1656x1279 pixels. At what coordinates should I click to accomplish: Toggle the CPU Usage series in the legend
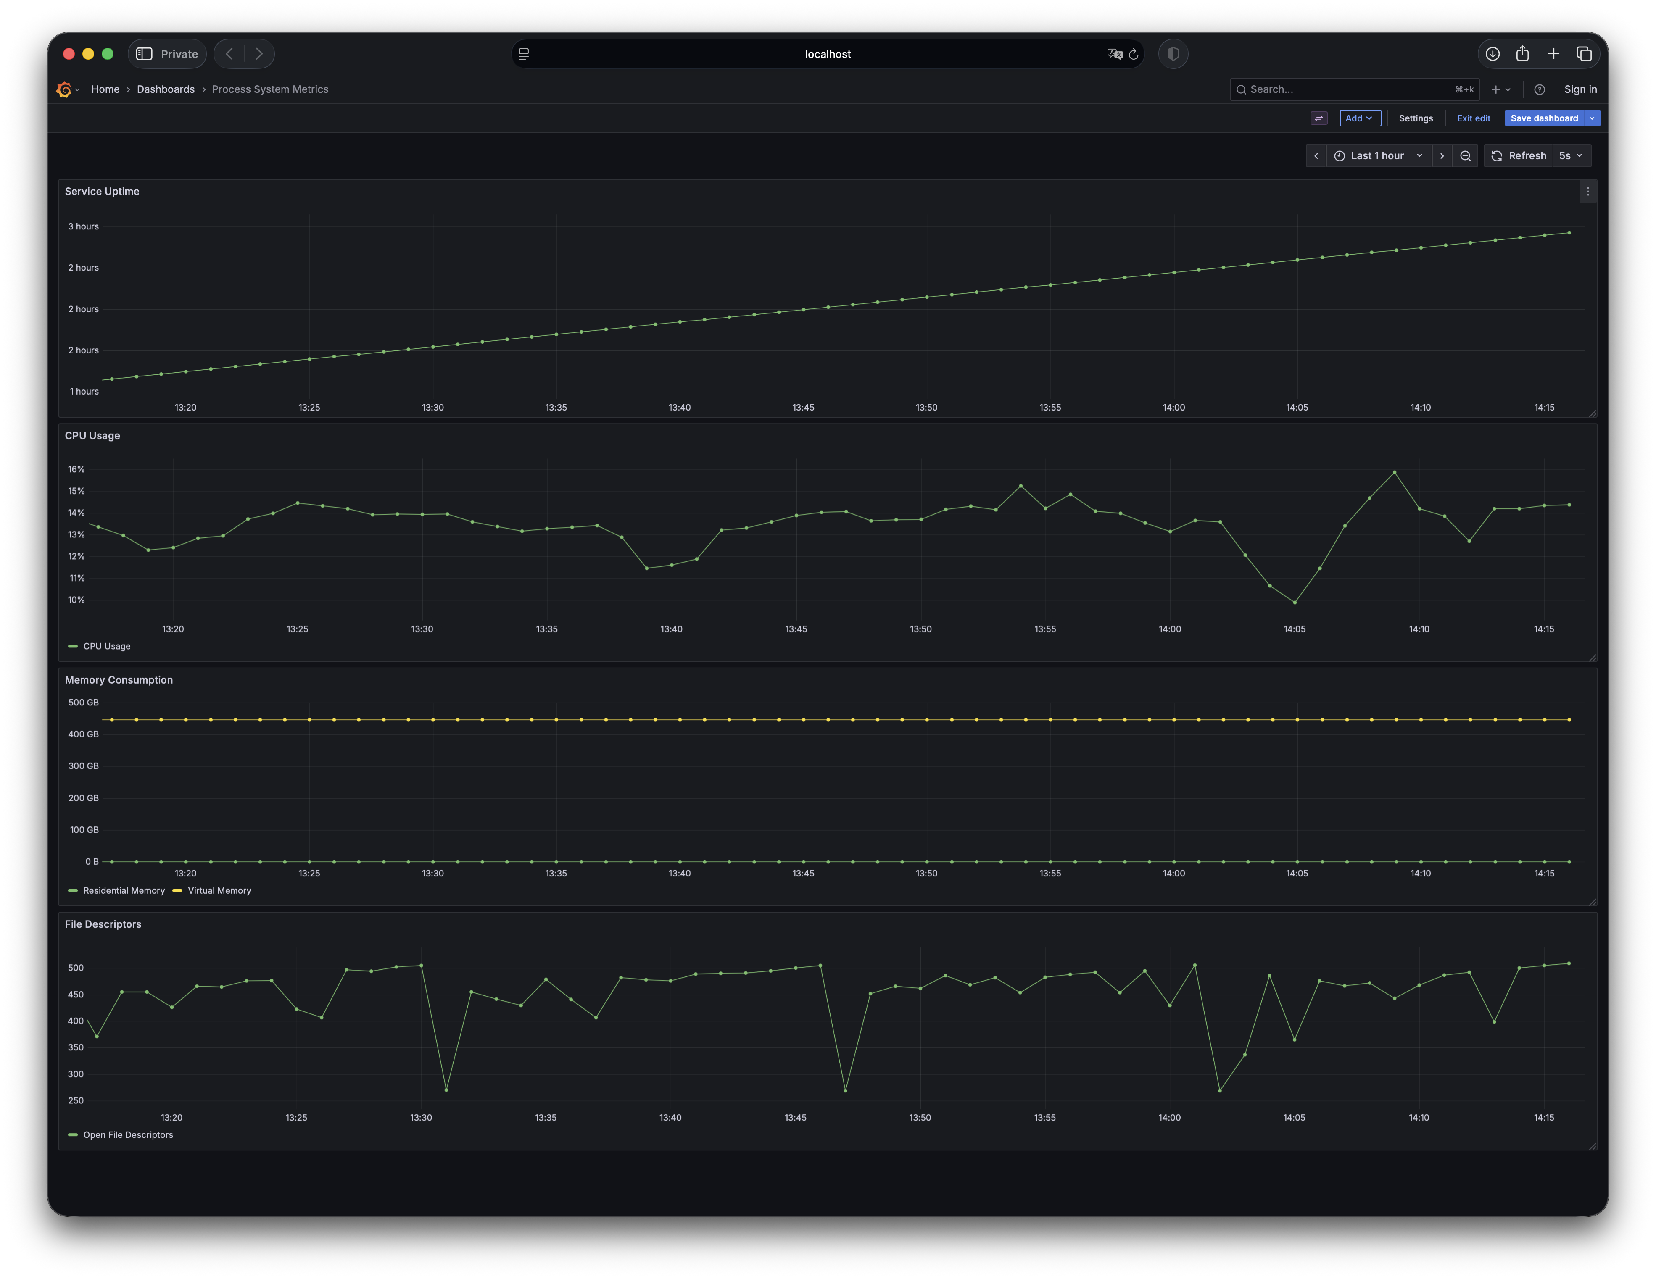(107, 646)
